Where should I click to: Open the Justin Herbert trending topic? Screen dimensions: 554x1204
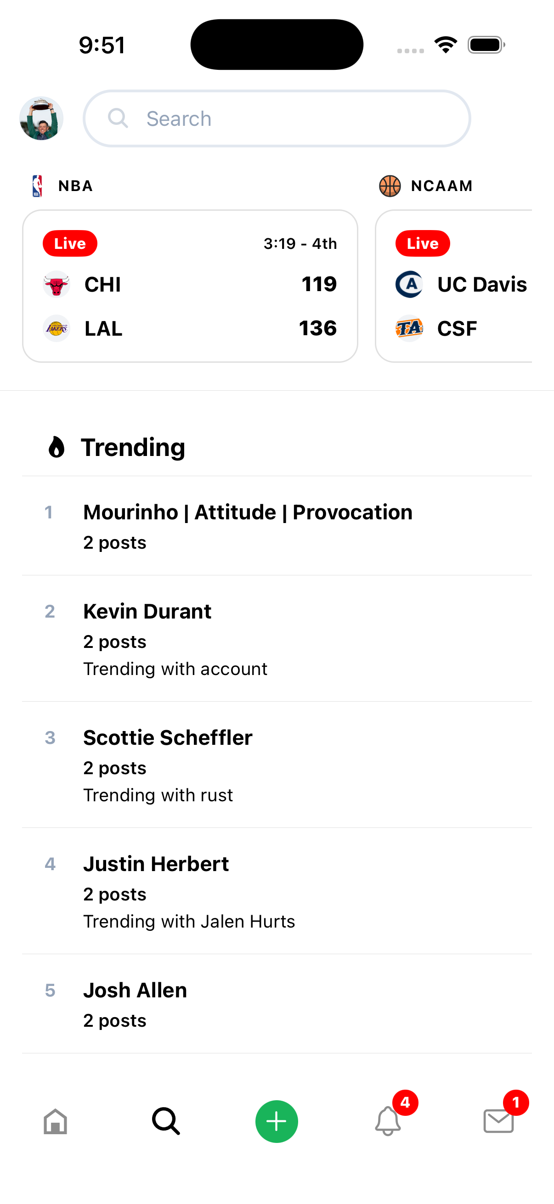point(277,891)
